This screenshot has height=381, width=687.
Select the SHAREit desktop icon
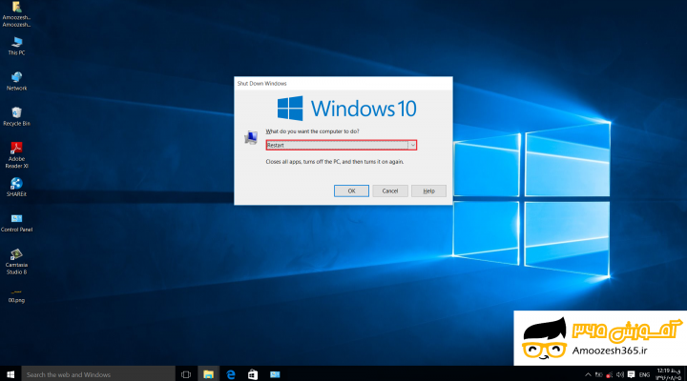(x=16, y=188)
